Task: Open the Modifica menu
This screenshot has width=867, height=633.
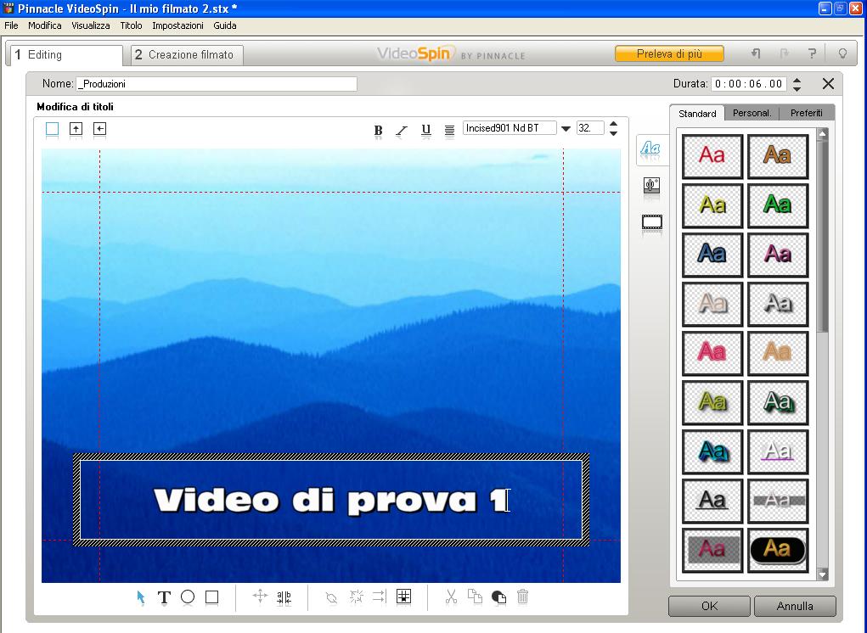Action: [x=45, y=25]
